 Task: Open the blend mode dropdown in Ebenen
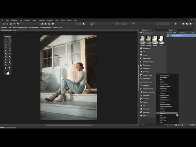[x=185, y=33]
